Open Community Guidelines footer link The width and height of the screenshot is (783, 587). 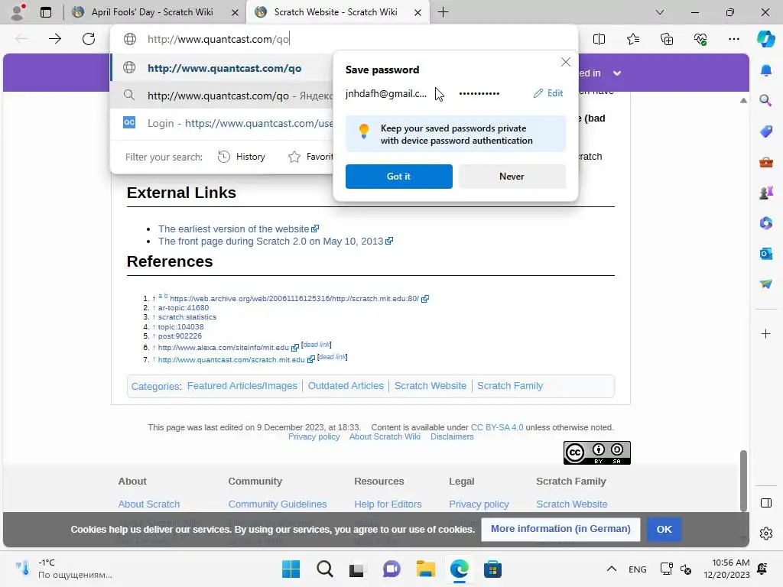tap(277, 504)
